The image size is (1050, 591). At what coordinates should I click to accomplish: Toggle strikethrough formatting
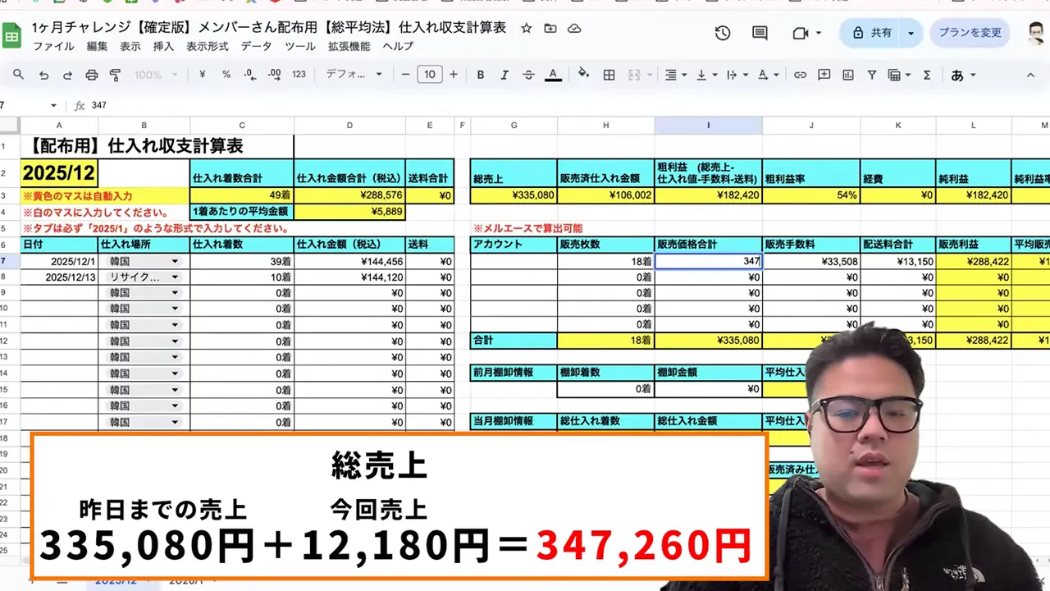pos(529,75)
